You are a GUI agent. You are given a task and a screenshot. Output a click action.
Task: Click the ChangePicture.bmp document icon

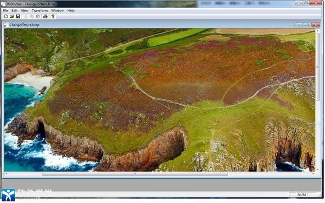[6, 25]
